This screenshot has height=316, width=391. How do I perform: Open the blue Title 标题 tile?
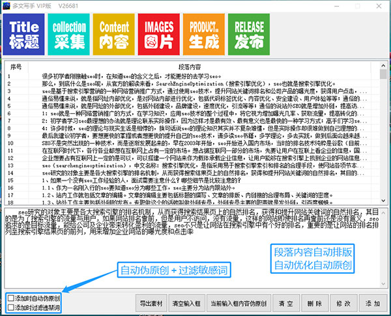(23, 35)
